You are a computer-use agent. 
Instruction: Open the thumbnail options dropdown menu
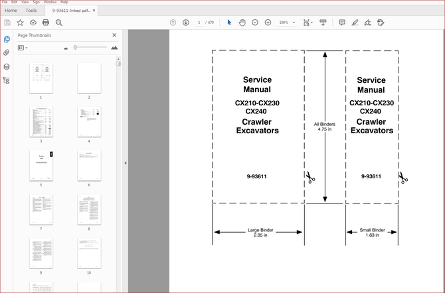[23, 48]
